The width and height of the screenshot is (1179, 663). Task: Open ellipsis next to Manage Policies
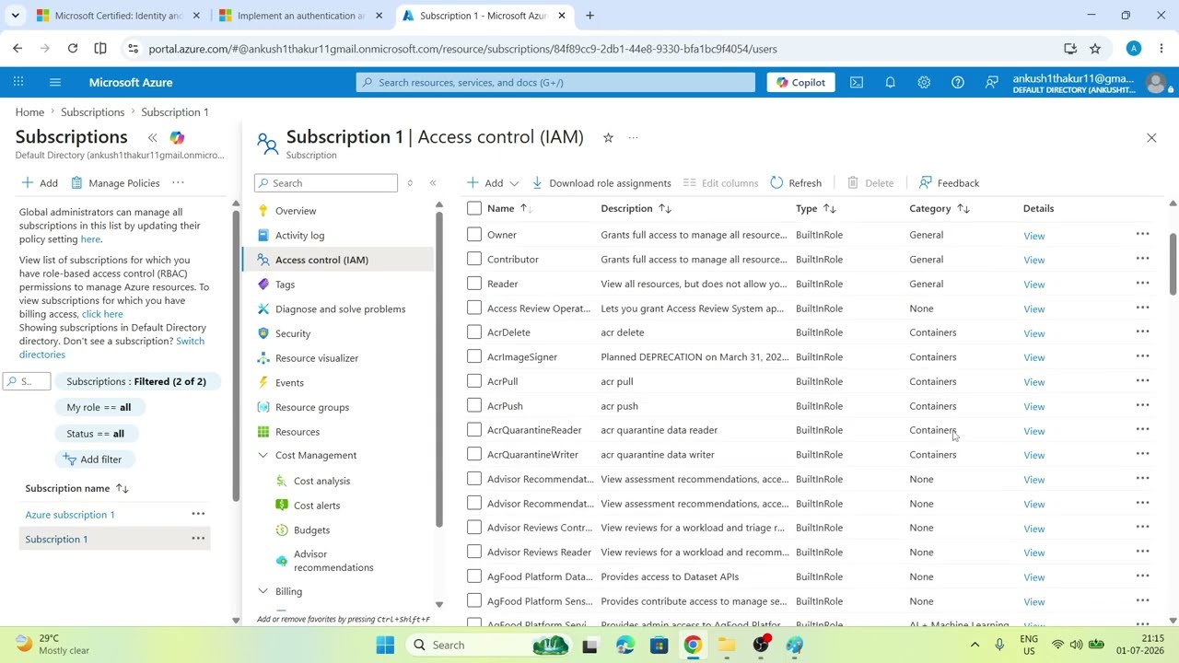178,182
